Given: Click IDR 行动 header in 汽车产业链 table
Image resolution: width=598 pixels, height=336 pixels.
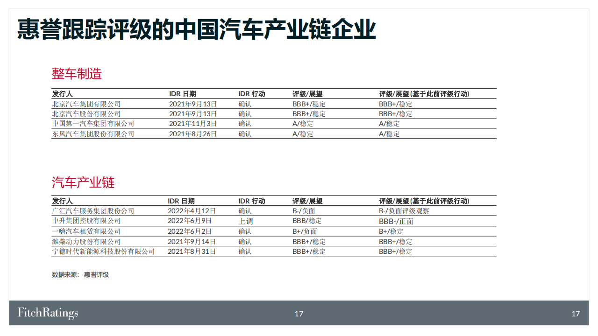Looking at the screenshot, I should pos(252,201).
